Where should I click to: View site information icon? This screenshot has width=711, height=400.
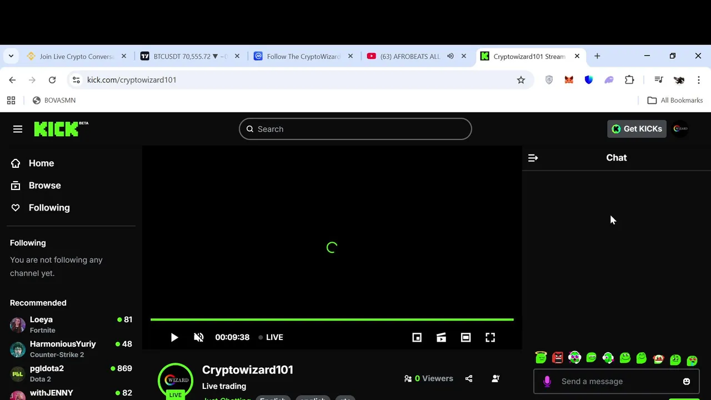(76, 80)
